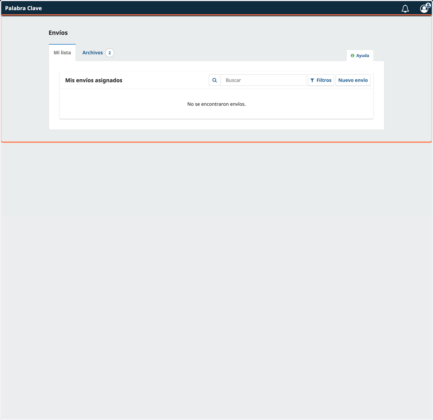
Task: Open the Filtros button
Action: [321, 80]
